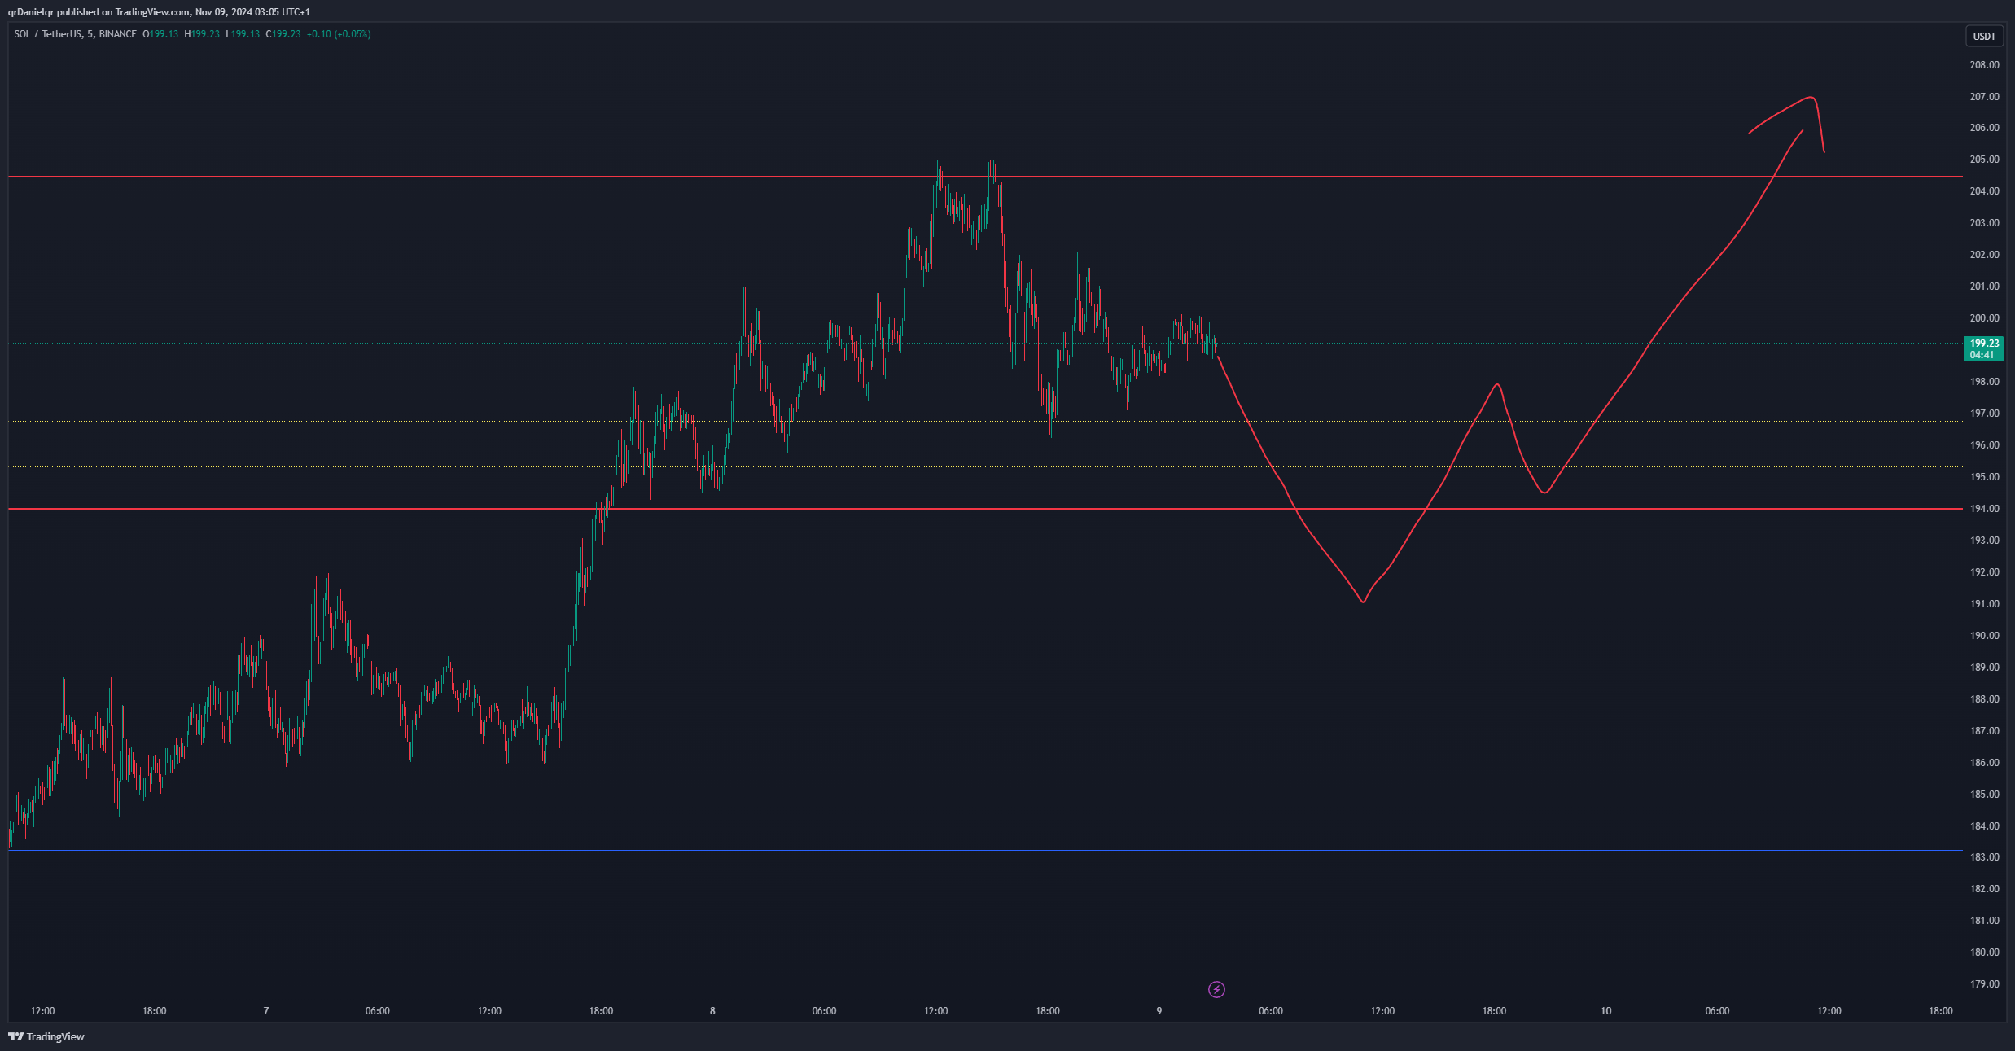This screenshot has height=1051, width=2015.
Task: Click the date label 8 on time axis
Action: pyautogui.click(x=712, y=1011)
